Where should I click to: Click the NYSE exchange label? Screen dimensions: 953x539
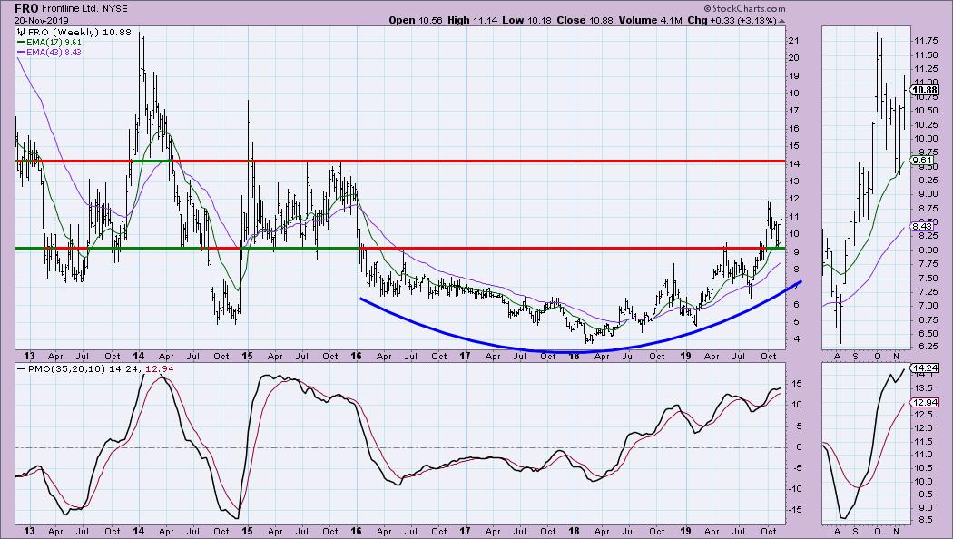[115, 9]
